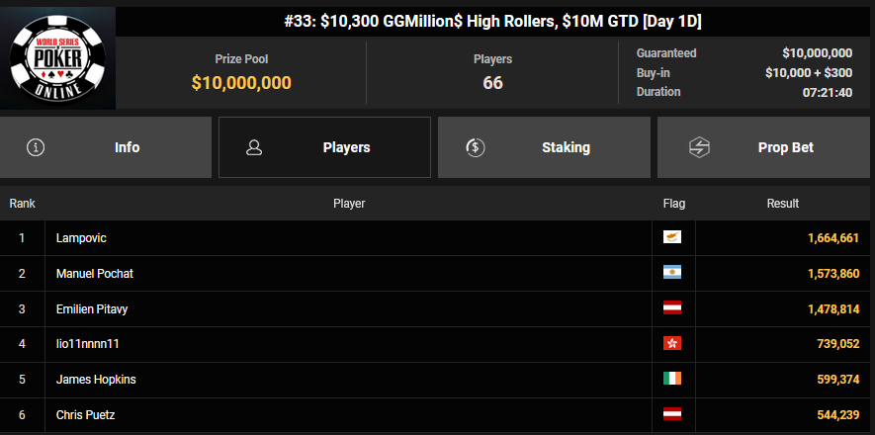875x435 pixels.
Task: Sort by the Rank column header
Action: pos(22,204)
